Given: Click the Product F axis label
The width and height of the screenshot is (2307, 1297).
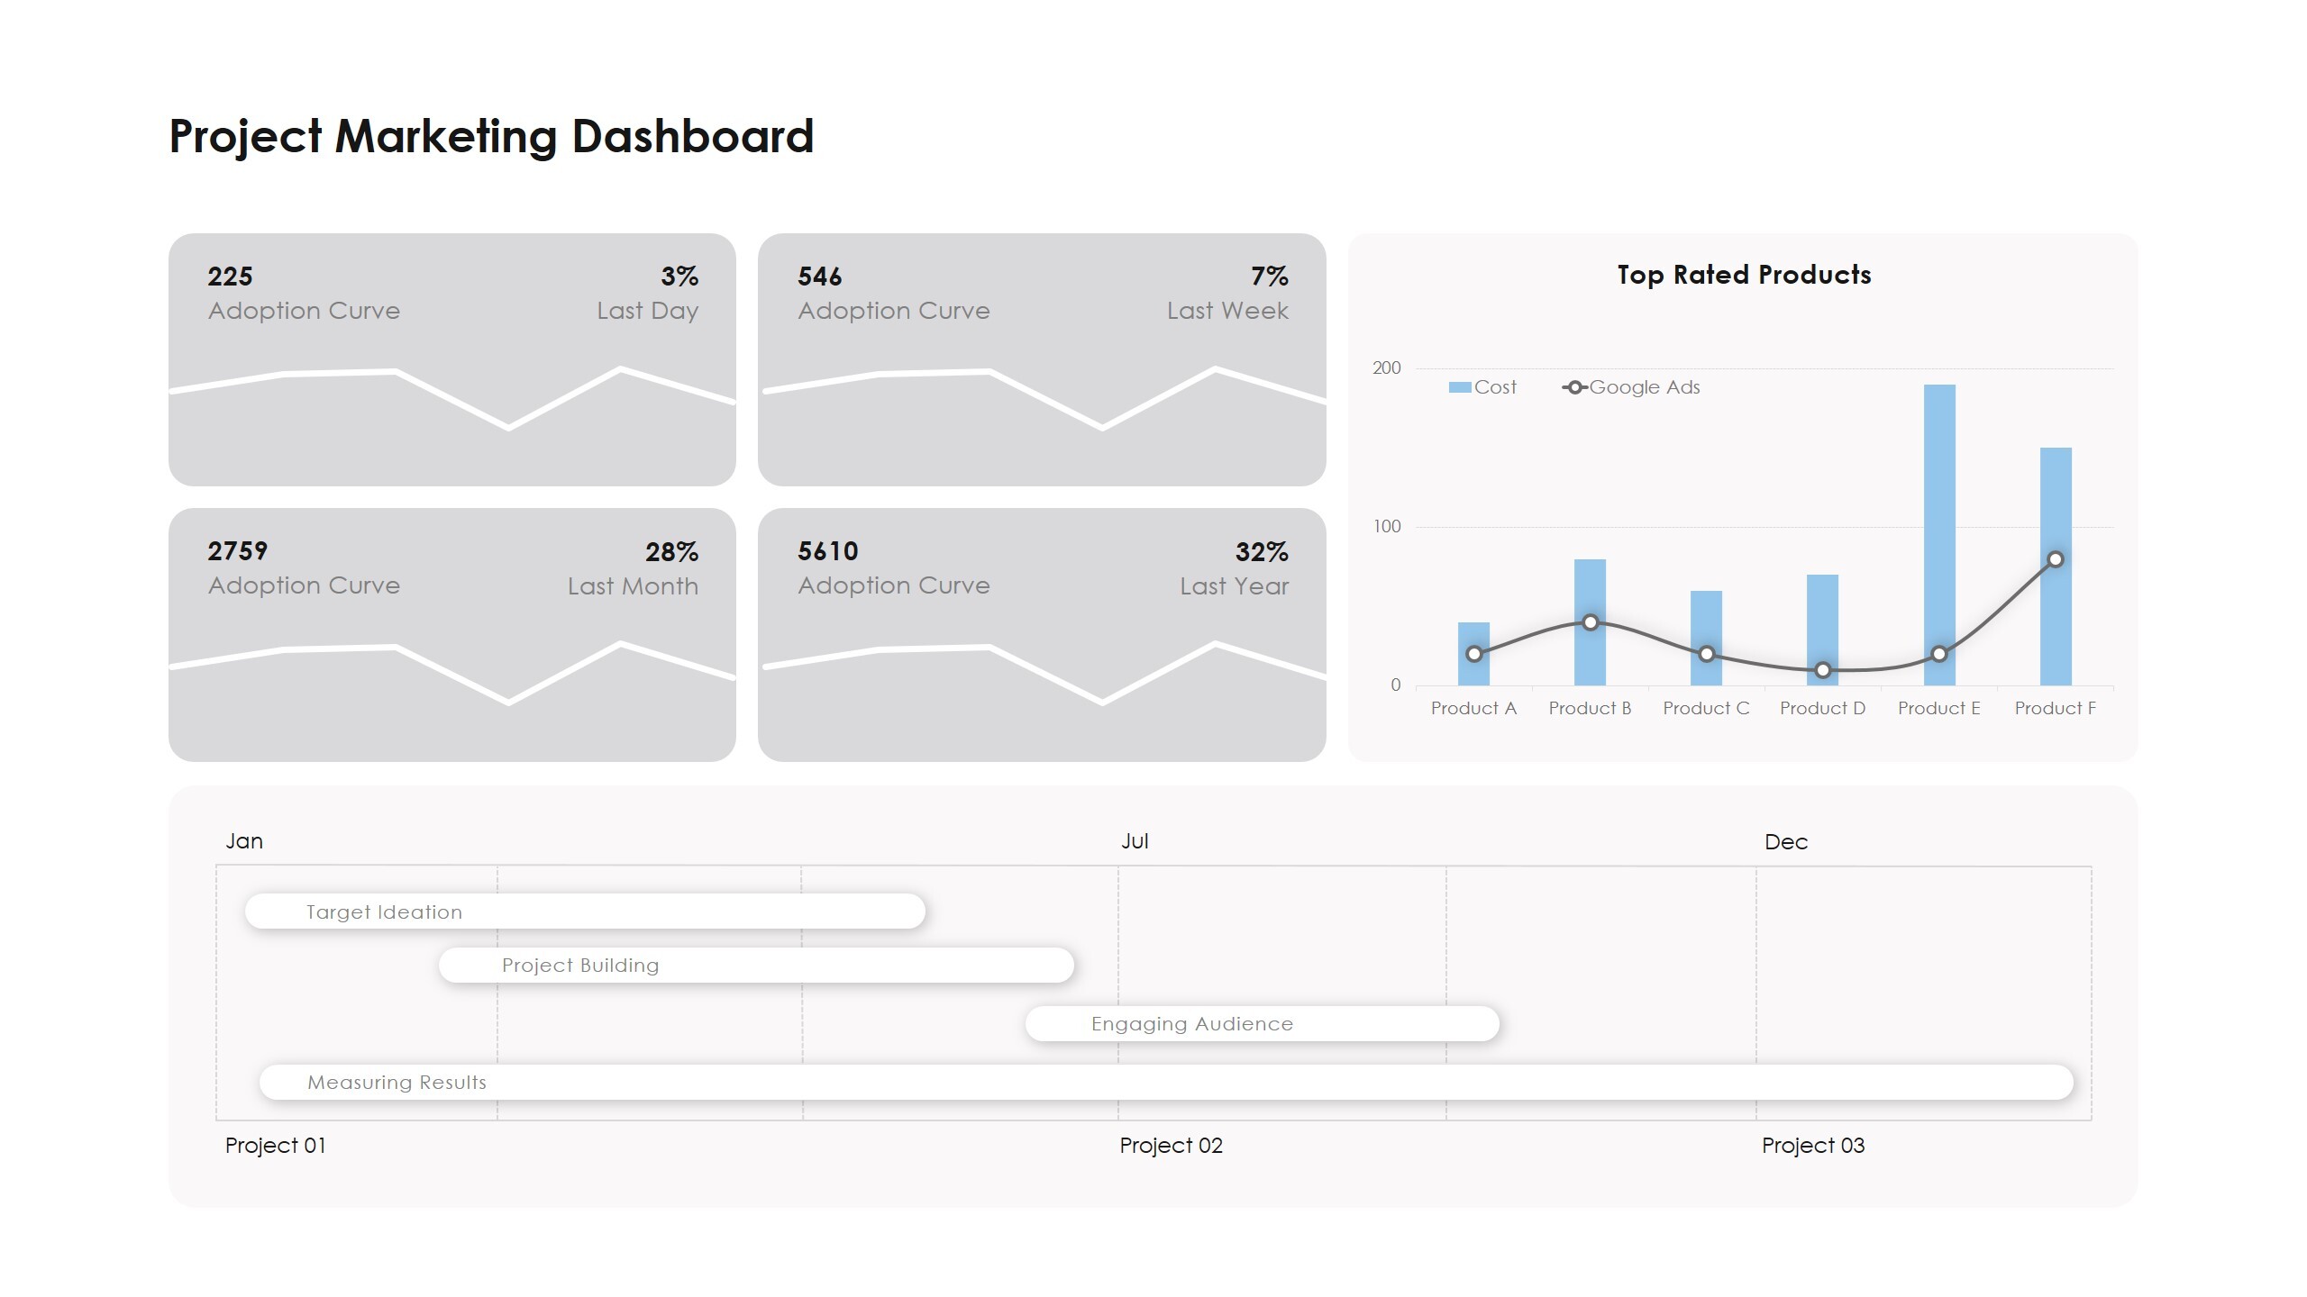Looking at the screenshot, I should click(2056, 709).
